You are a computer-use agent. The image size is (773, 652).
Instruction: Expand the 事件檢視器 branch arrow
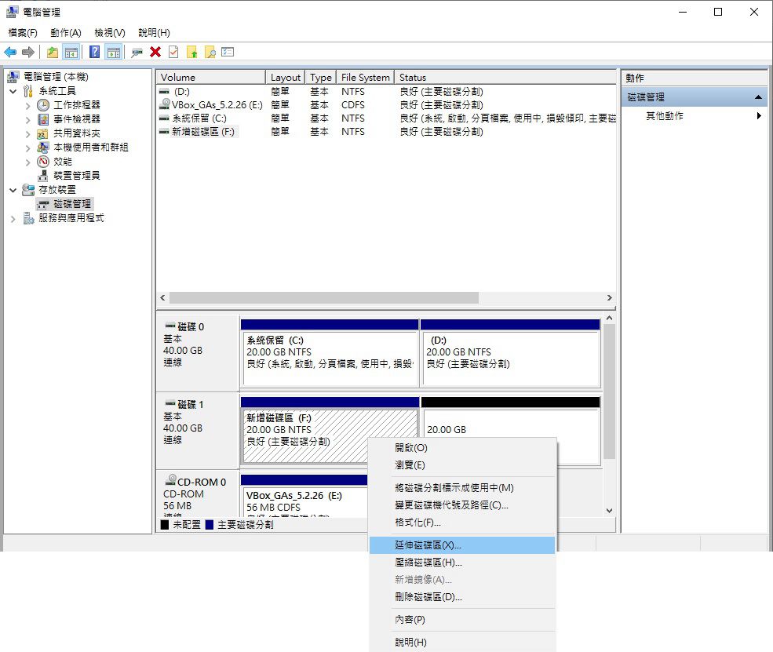click(x=28, y=119)
